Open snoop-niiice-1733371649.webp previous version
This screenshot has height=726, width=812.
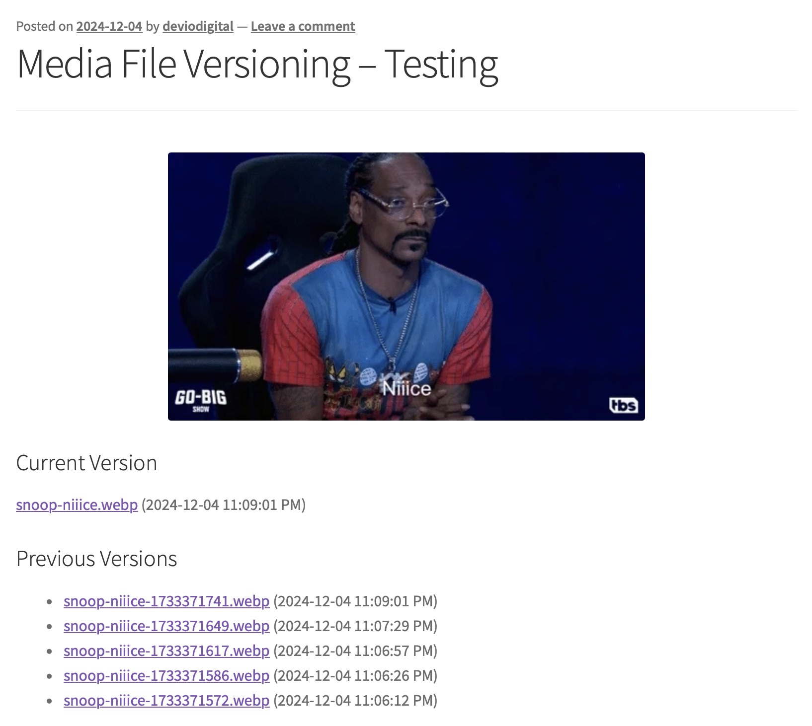pyautogui.click(x=166, y=626)
